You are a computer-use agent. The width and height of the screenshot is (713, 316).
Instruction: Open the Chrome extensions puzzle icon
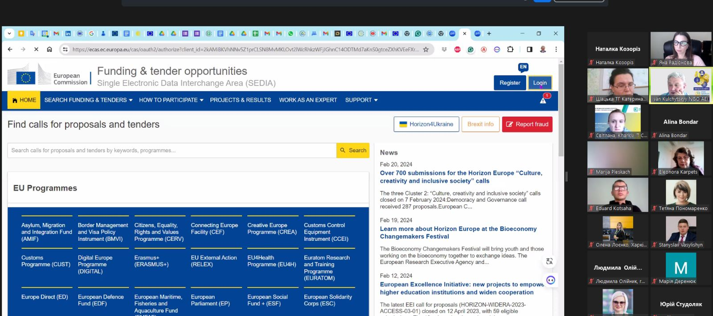510,49
